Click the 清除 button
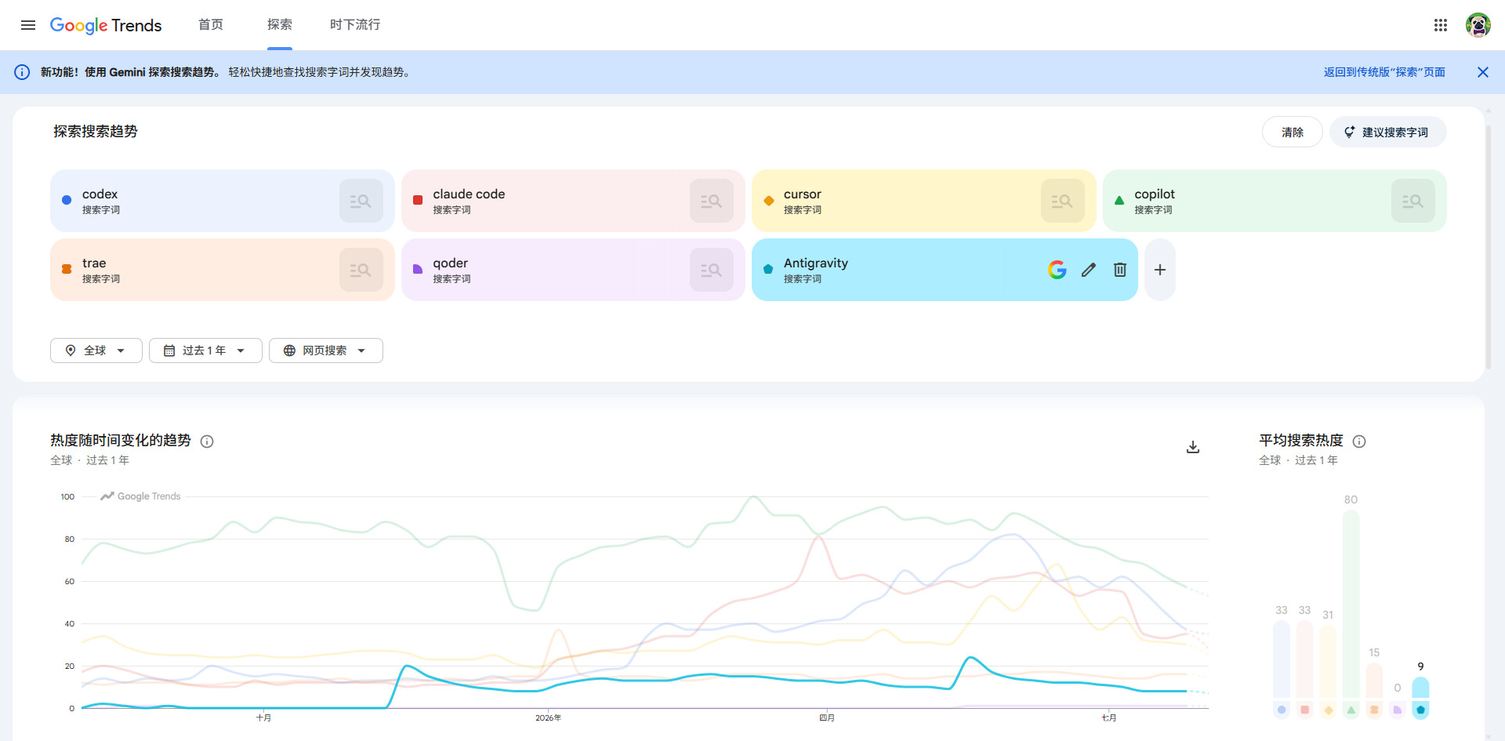Screen dimensions: 1505x741 click(1293, 132)
